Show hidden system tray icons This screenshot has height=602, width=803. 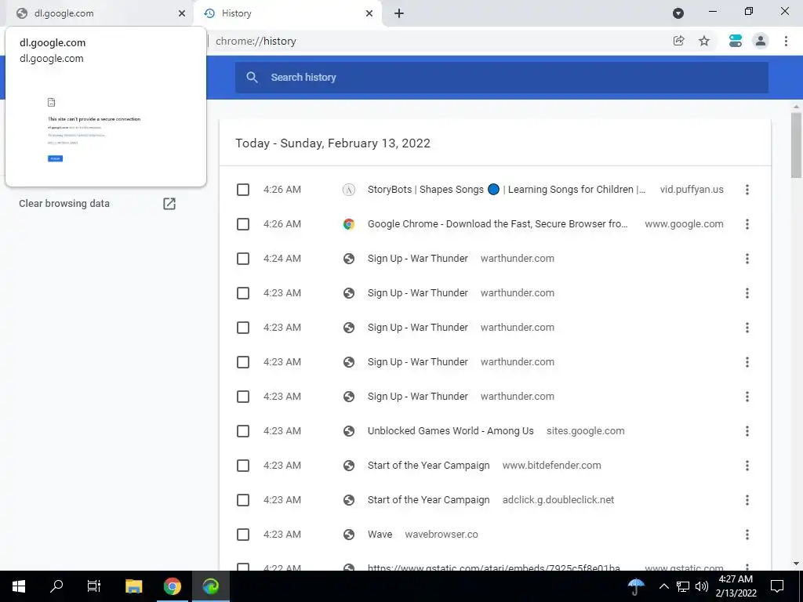pos(663,586)
